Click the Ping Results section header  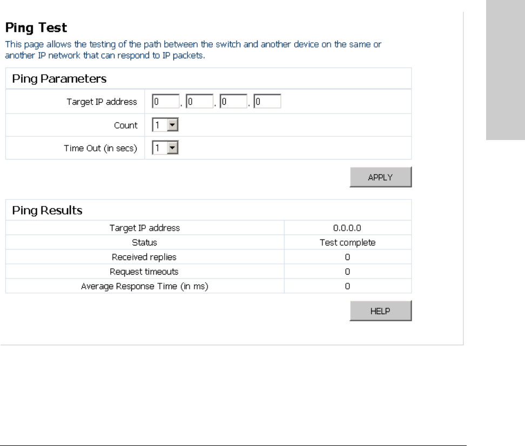[x=47, y=210]
